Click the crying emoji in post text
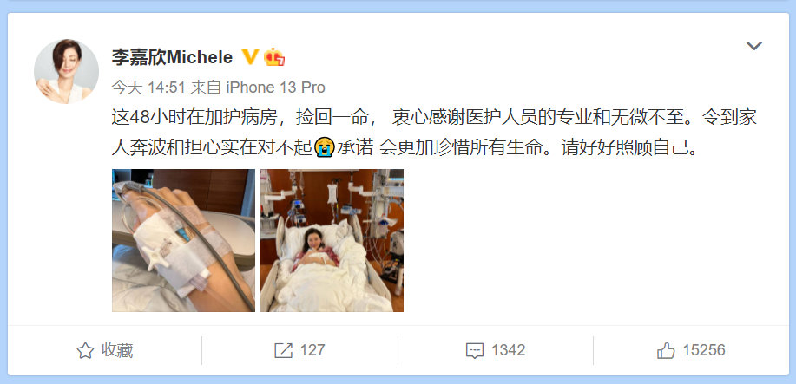Screen dimensions: 796x384 pyautogui.click(x=324, y=147)
